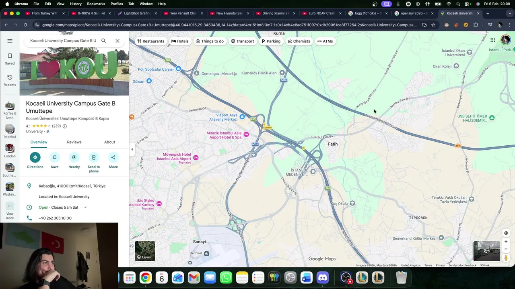Viewport: 515px width, 289px height.
Task: Zoom in the map with plus button
Action: pos(506,242)
